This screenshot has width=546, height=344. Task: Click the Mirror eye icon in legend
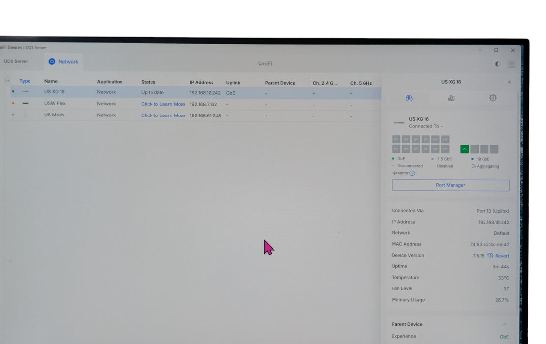394,173
